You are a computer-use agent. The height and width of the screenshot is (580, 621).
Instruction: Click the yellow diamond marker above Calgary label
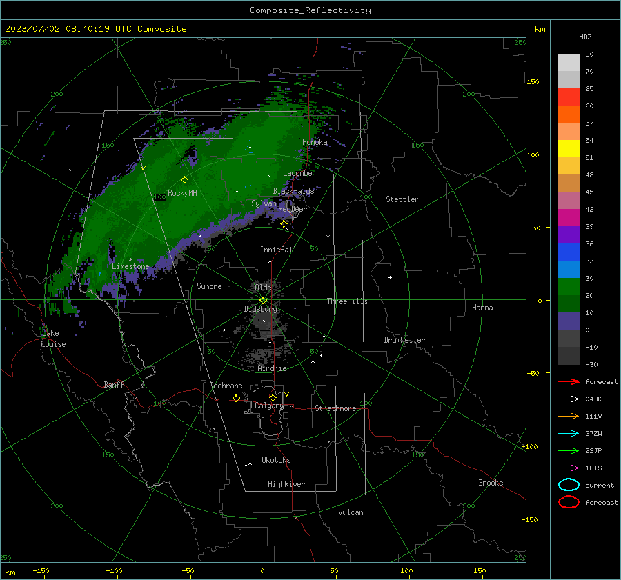(273, 397)
